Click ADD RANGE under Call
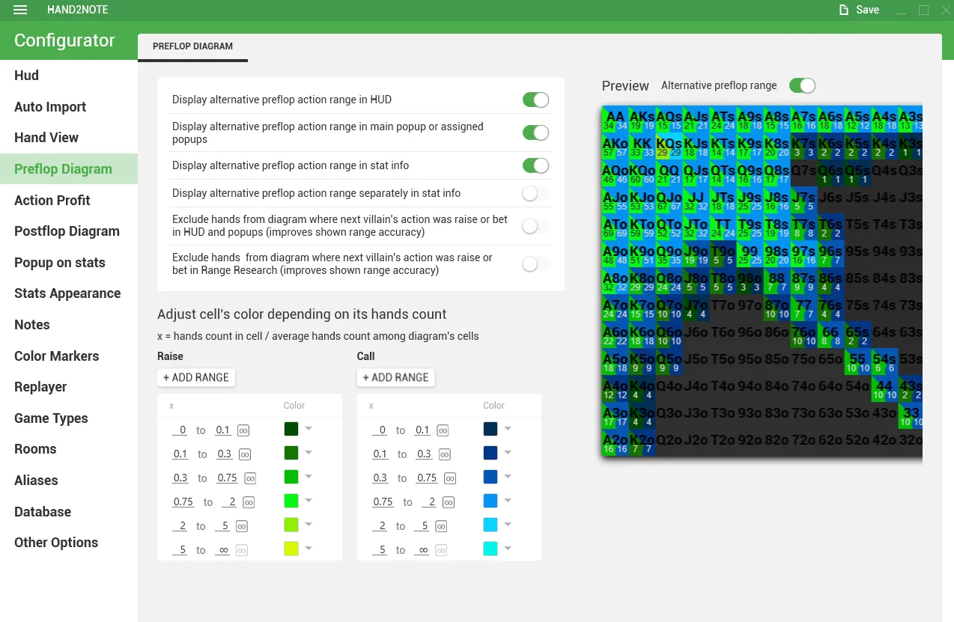 coord(395,377)
